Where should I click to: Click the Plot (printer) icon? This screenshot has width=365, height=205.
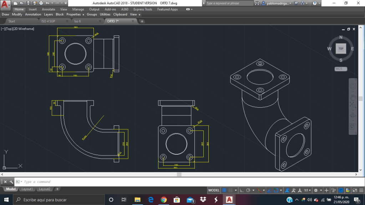coord(40,3)
